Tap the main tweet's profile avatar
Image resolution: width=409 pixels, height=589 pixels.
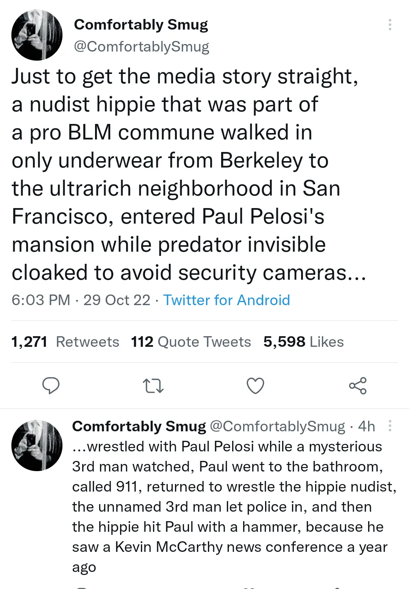[x=37, y=35]
